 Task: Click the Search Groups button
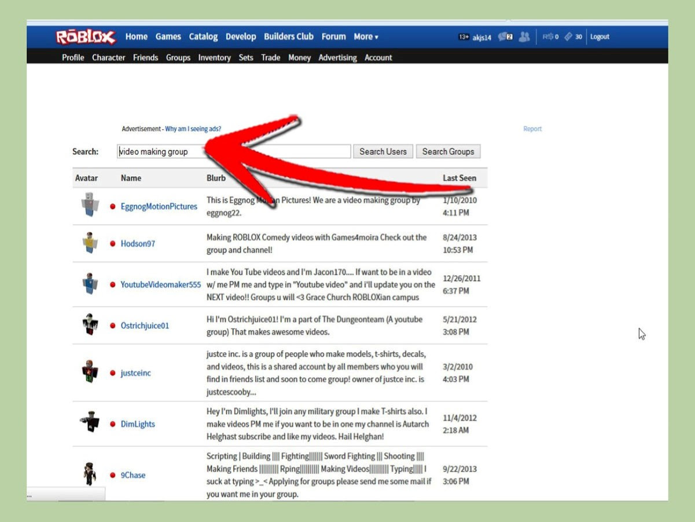(448, 152)
